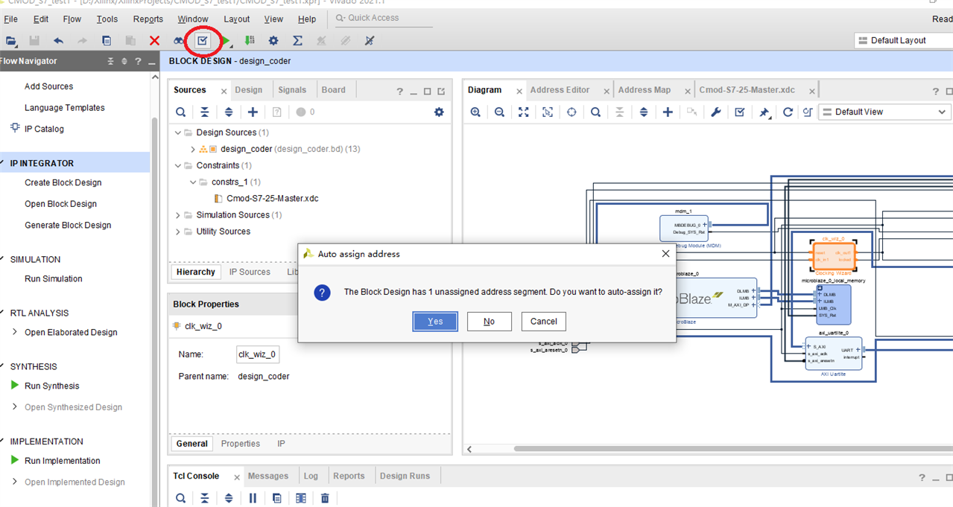Click the Copy icon in main toolbar
The height and width of the screenshot is (507, 953).
point(107,41)
